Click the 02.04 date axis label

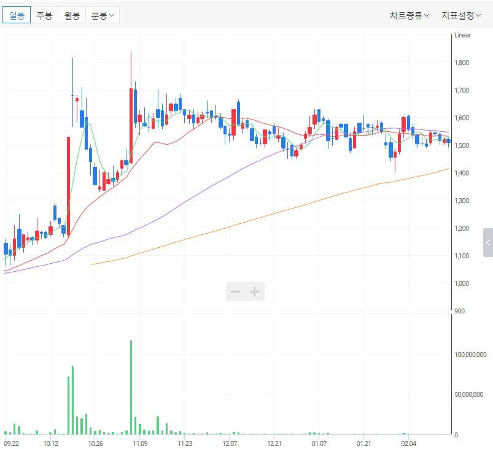click(408, 443)
